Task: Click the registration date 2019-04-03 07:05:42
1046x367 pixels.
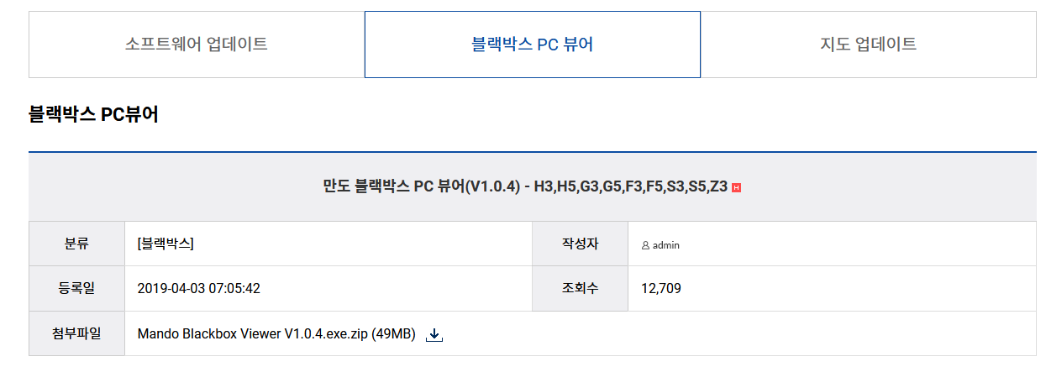Action: (x=198, y=289)
